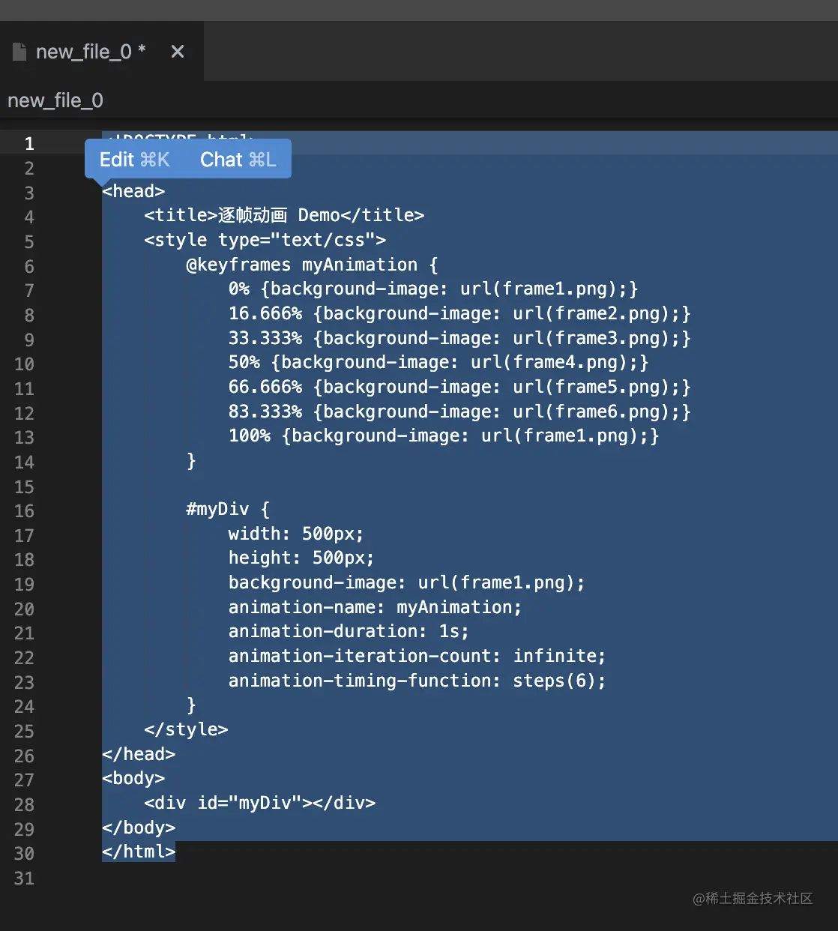Click the div id="myDiv" line

260,803
